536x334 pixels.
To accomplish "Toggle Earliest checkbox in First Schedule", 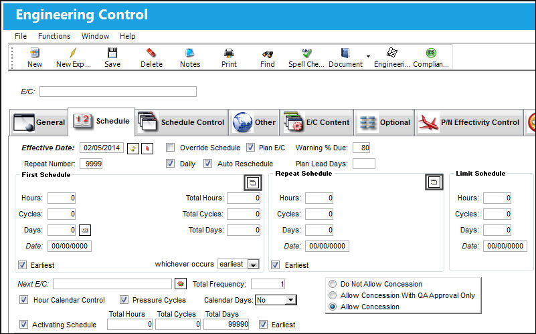I will [23, 265].
